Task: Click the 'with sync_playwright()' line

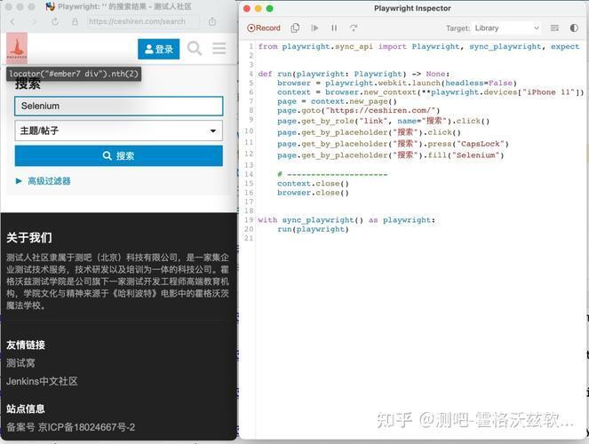Action: click(346, 220)
